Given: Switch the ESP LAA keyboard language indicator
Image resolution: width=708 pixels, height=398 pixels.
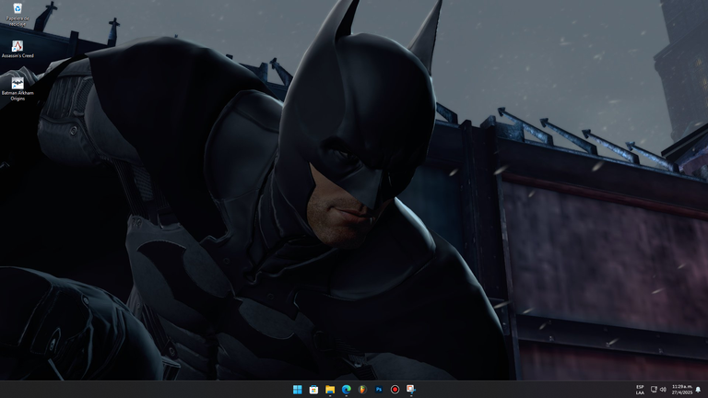Looking at the screenshot, I should point(640,390).
